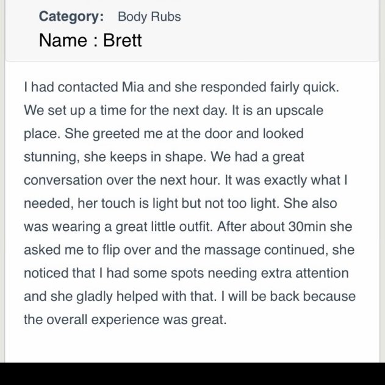Click the line beginning 'place. She greeted me'
Image resolution: width=385 pixels, height=385 pixels.
click(x=164, y=133)
